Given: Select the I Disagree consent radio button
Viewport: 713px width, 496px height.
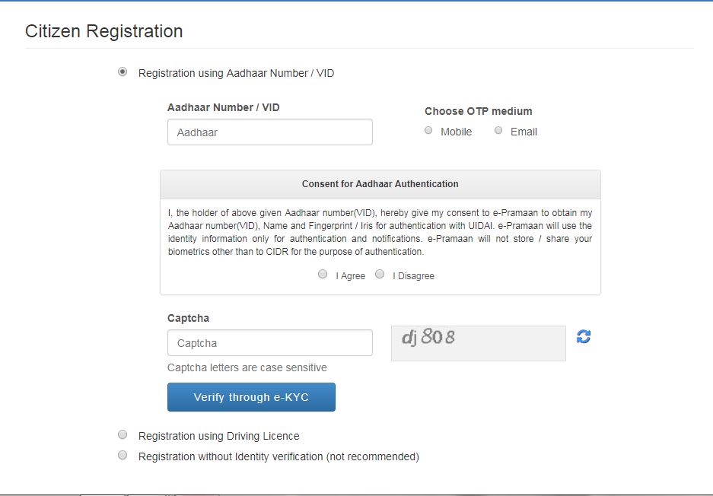Looking at the screenshot, I should (380, 275).
